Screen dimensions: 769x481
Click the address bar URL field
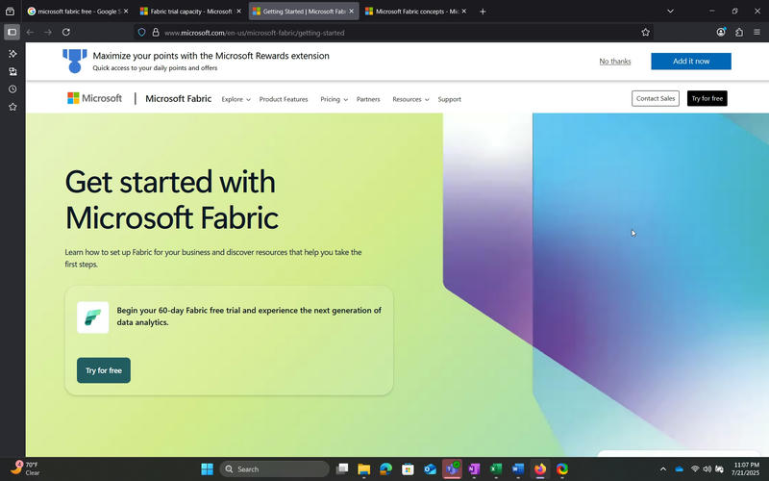point(392,33)
